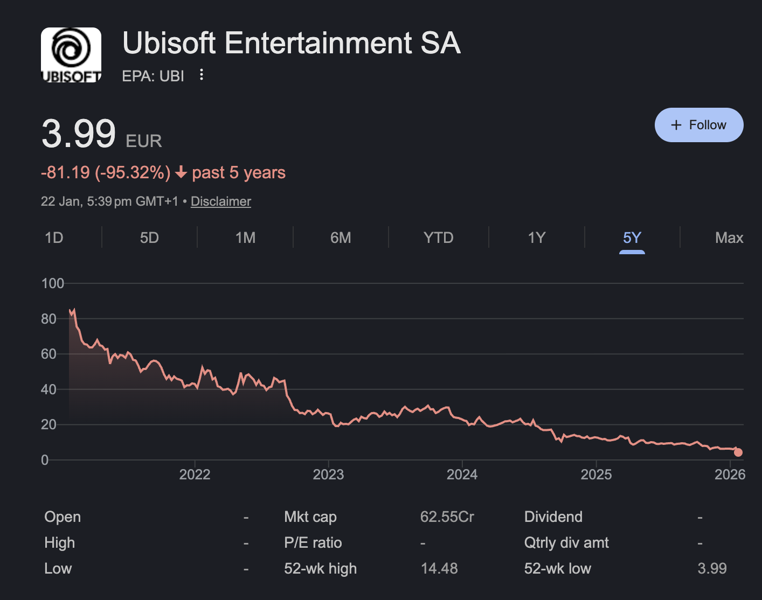Viewport: 762px width, 600px height.
Task: Click the red down arrow indicator
Action: (x=181, y=173)
